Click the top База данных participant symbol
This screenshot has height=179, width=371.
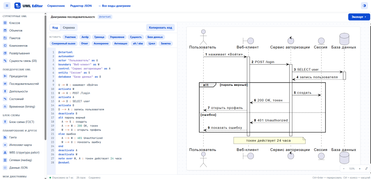point(344,38)
